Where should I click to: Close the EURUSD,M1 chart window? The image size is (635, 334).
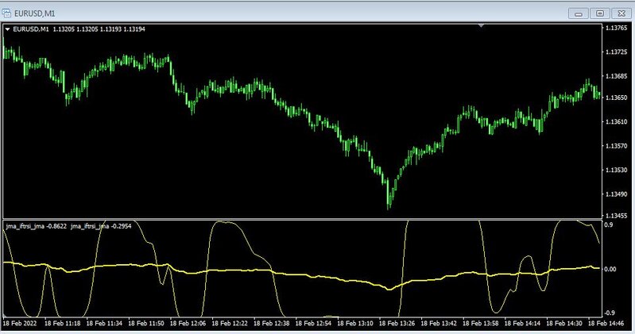tap(621, 13)
